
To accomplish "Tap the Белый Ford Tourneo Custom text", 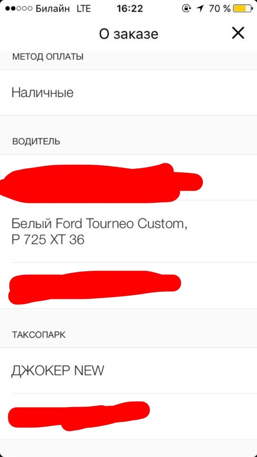I will (x=99, y=223).
